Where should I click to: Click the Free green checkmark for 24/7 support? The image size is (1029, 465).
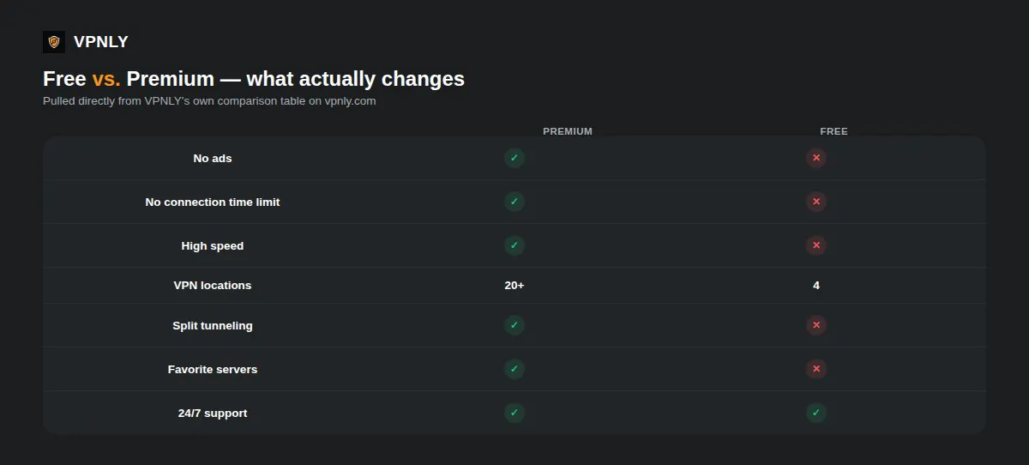816,413
